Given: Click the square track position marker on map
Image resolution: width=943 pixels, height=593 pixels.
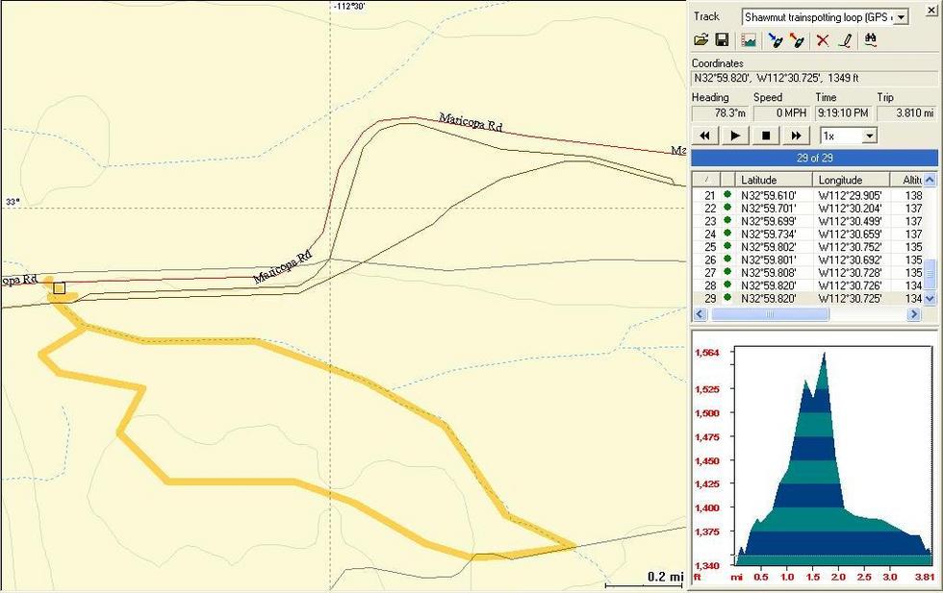Looking at the screenshot, I should click(59, 287).
